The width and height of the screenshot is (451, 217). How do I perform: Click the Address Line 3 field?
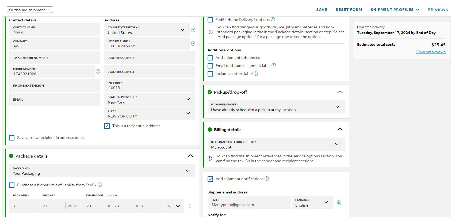click(150, 71)
